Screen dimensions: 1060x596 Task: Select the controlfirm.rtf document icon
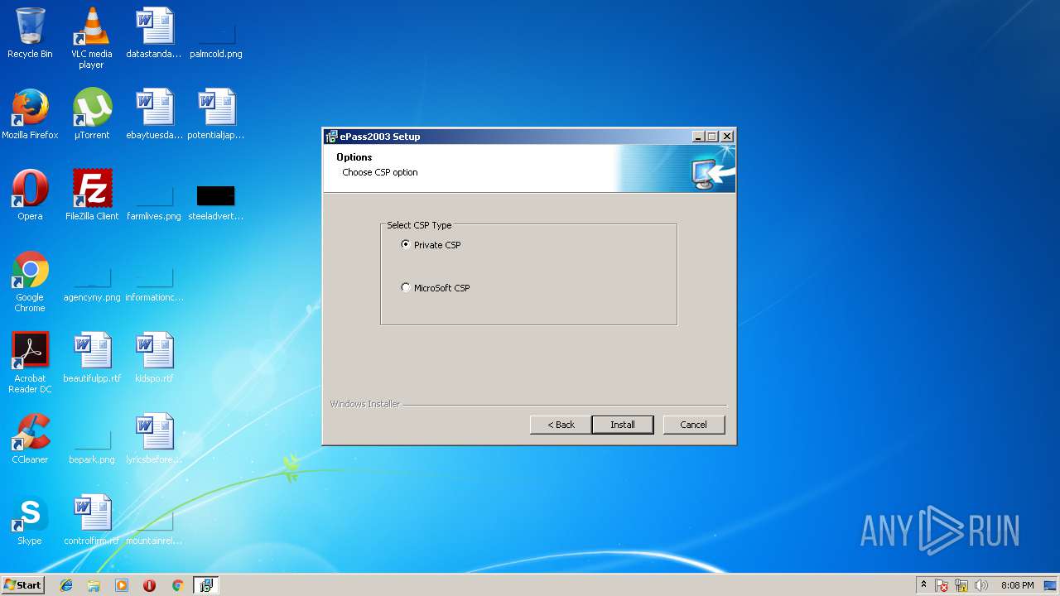point(92,520)
